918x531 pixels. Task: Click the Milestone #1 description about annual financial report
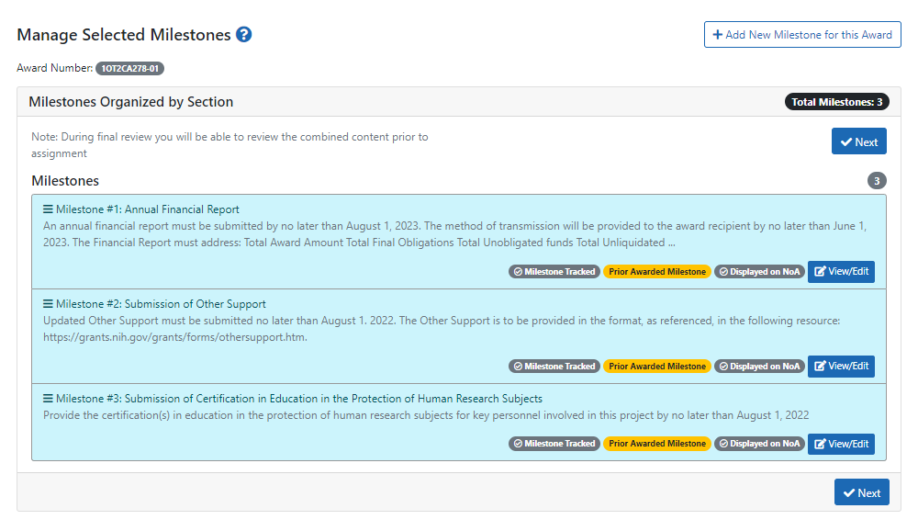pos(455,234)
